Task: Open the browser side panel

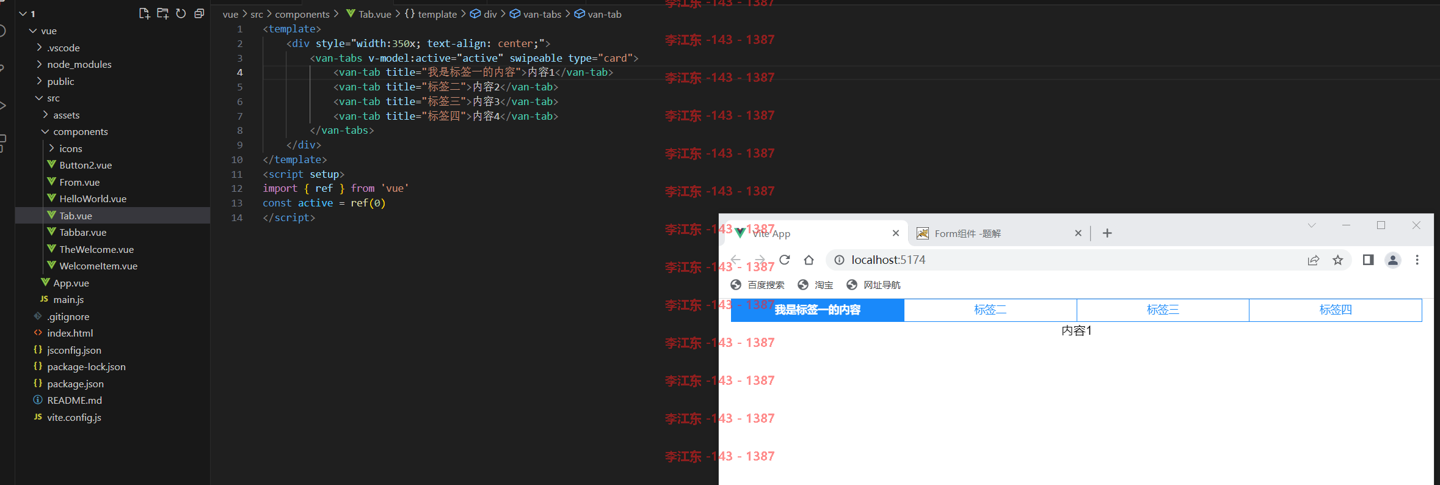Action: [1368, 260]
